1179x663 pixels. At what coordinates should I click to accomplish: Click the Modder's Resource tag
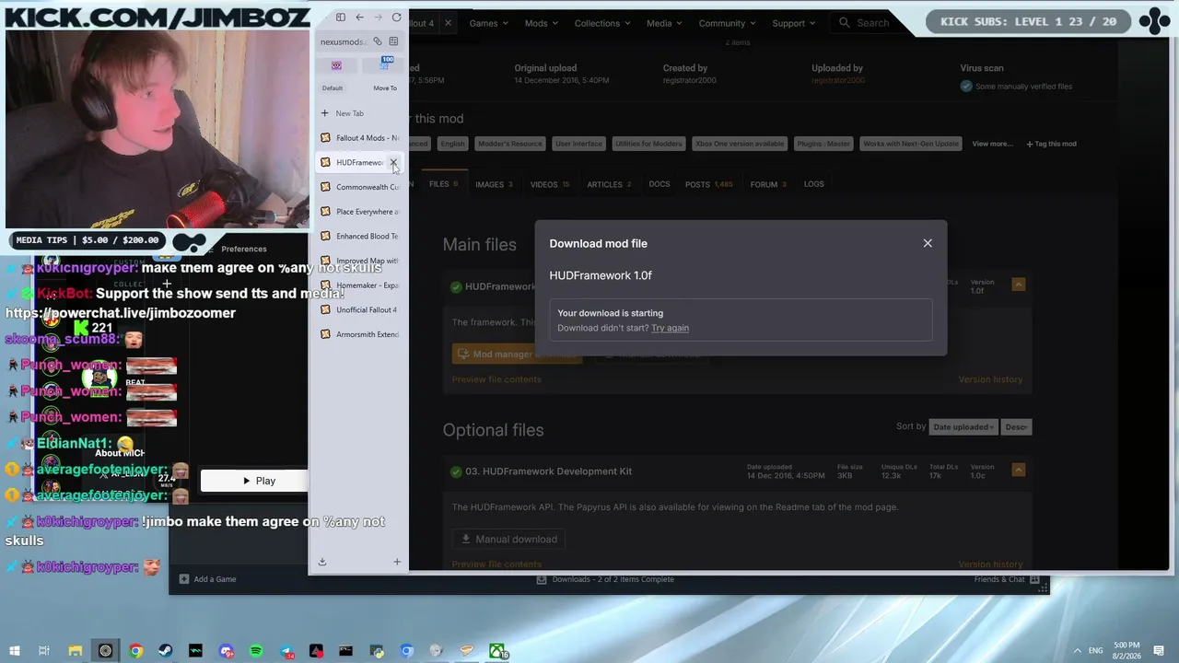(x=511, y=144)
